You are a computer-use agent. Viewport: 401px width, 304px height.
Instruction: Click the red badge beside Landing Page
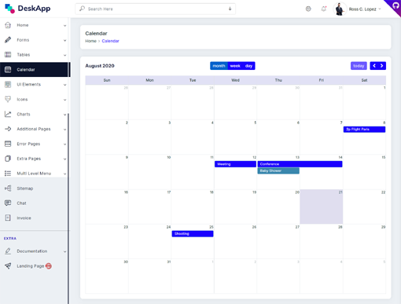(x=49, y=266)
